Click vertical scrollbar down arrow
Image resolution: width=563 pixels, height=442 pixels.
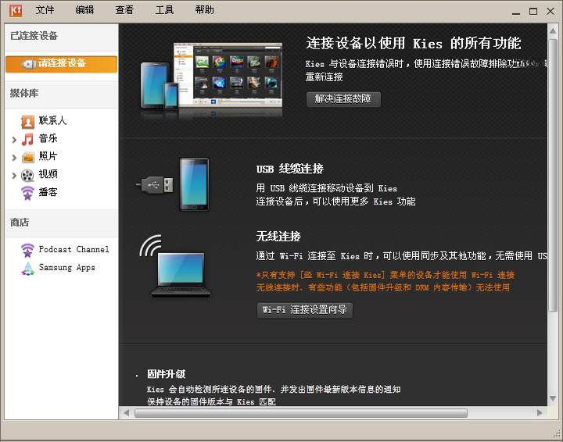click(553, 398)
